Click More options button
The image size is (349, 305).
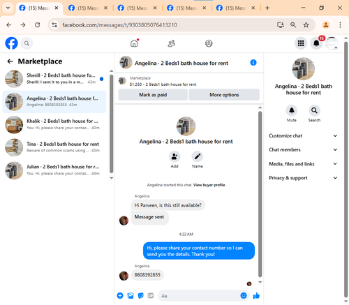tap(224, 95)
